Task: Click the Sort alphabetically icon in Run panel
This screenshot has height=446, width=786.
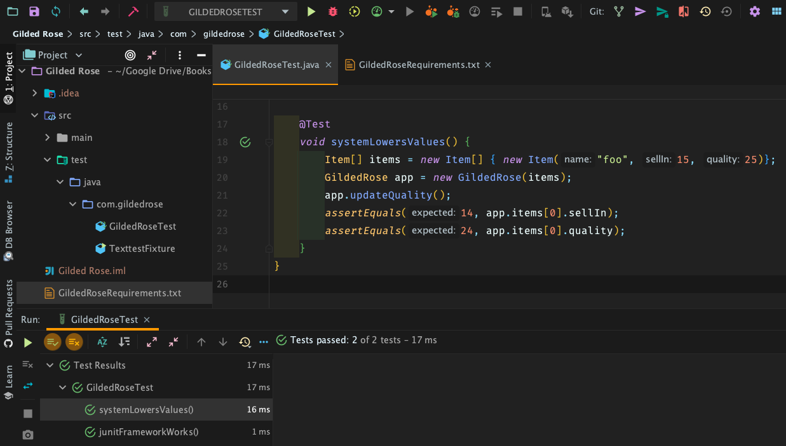Action: (102, 342)
